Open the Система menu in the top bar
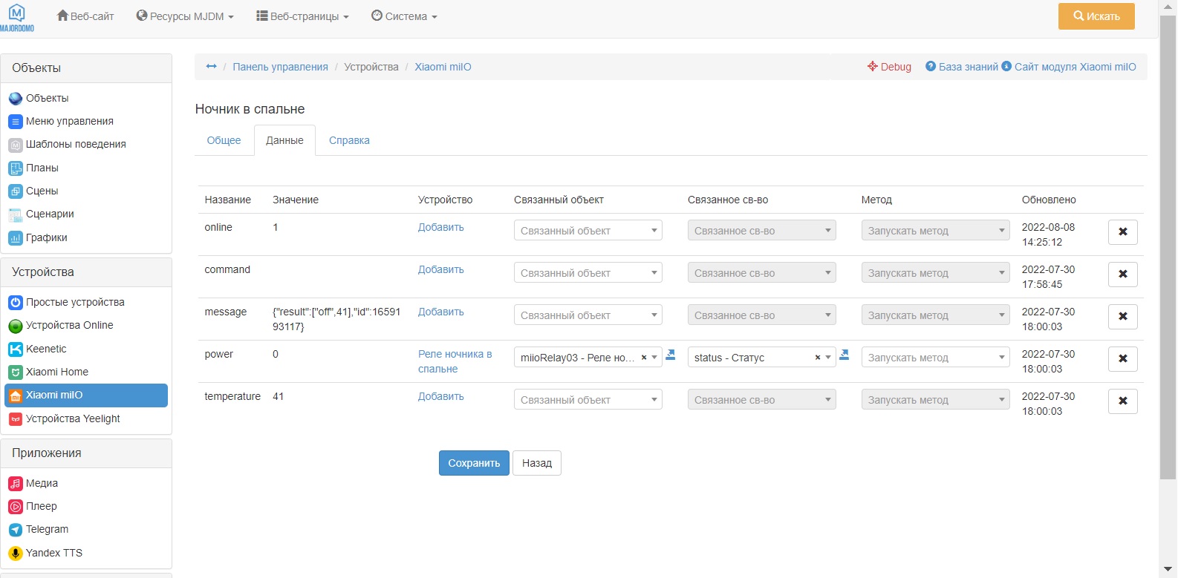 click(404, 16)
